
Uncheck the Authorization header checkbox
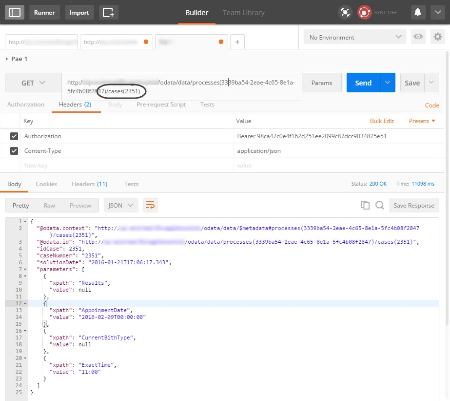pyautogui.click(x=14, y=136)
